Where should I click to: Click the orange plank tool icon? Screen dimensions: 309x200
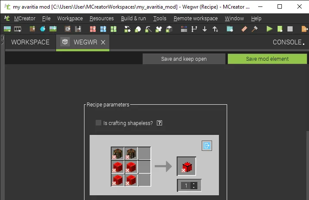tap(244, 29)
